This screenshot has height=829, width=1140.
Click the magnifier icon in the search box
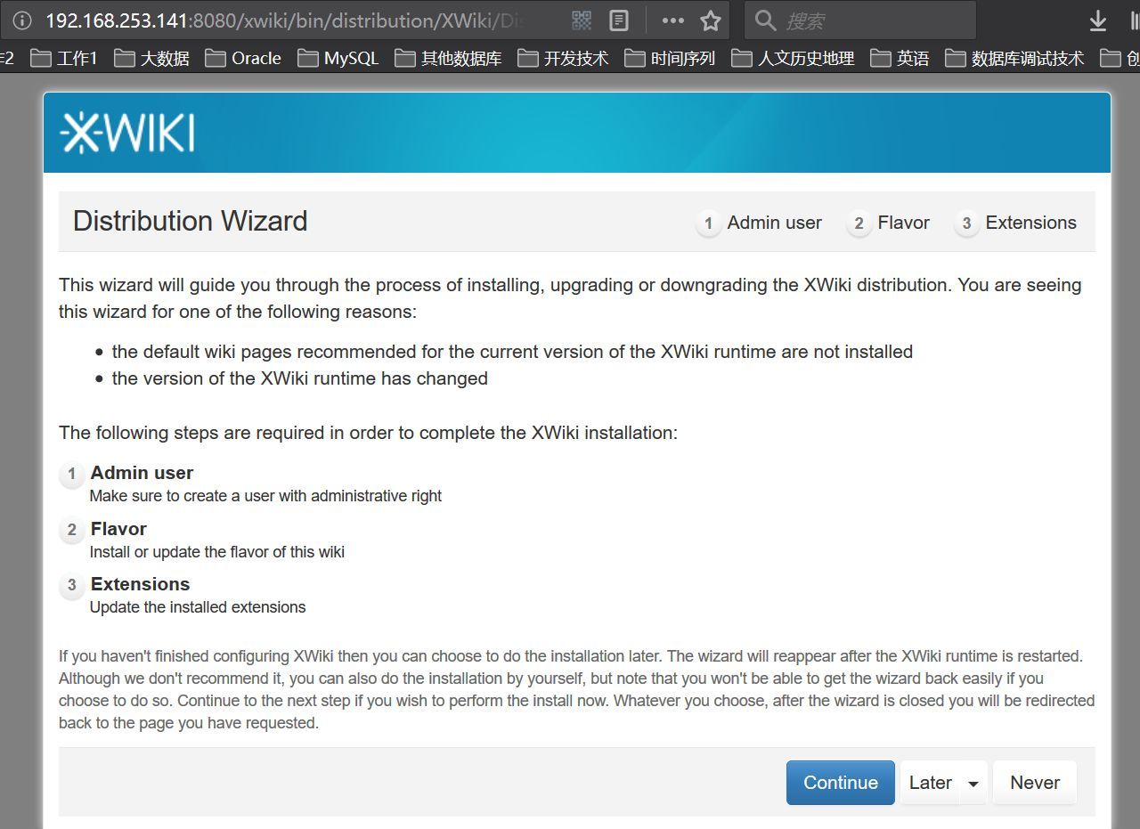pyautogui.click(x=765, y=20)
